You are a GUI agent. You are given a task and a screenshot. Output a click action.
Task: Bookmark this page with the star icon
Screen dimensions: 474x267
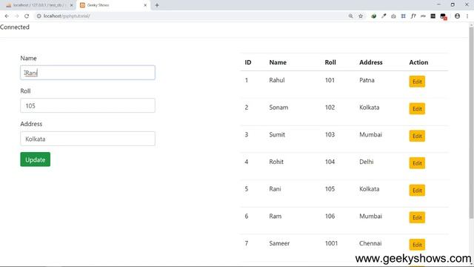[x=361, y=16]
